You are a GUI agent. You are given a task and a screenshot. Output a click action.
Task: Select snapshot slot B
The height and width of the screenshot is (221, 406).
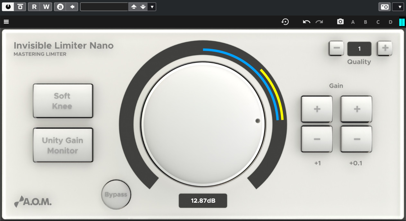(365, 22)
